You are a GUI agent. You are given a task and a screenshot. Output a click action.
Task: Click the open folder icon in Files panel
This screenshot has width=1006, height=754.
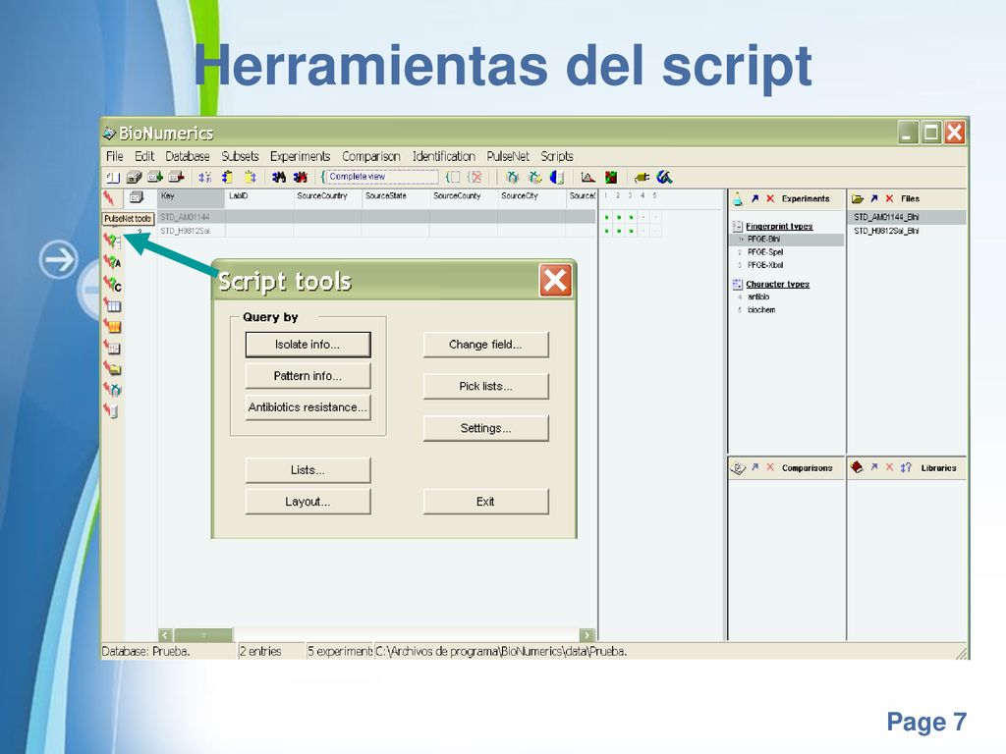(857, 198)
